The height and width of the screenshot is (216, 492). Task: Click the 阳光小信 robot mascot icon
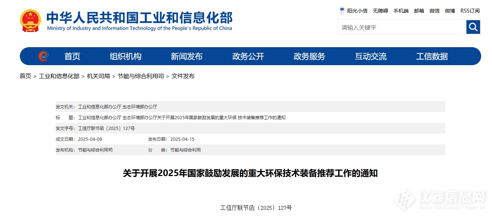[342, 10]
